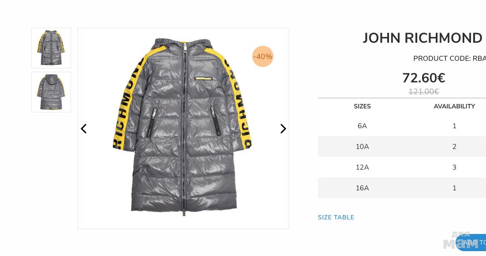Click the JOHN RICHMOND product title
Viewport: 486px width, 256px height.
[423, 38]
